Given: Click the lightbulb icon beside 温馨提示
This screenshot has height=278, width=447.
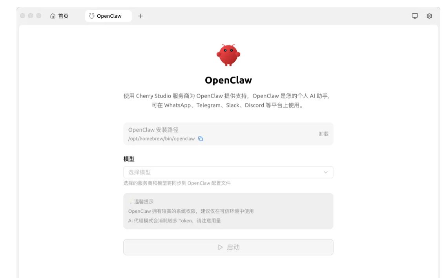Looking at the screenshot, I should coord(131,202).
